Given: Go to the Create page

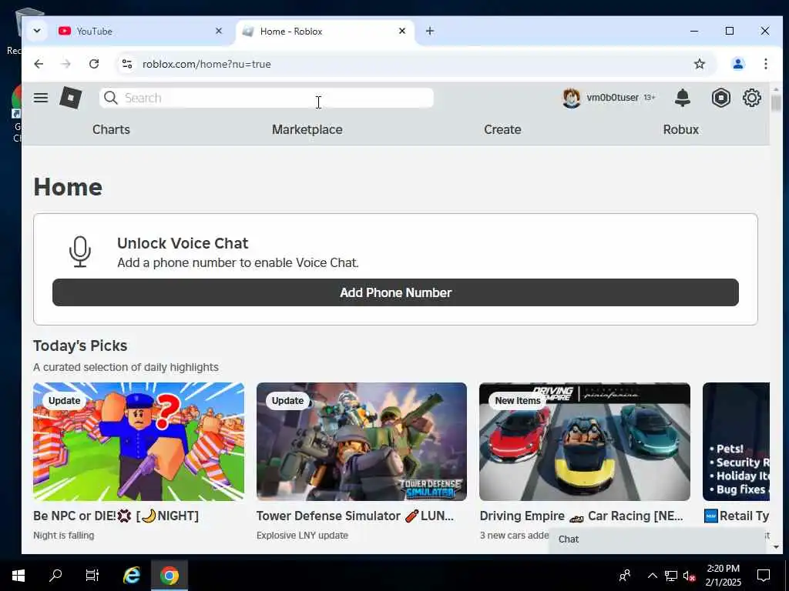Looking at the screenshot, I should (502, 129).
